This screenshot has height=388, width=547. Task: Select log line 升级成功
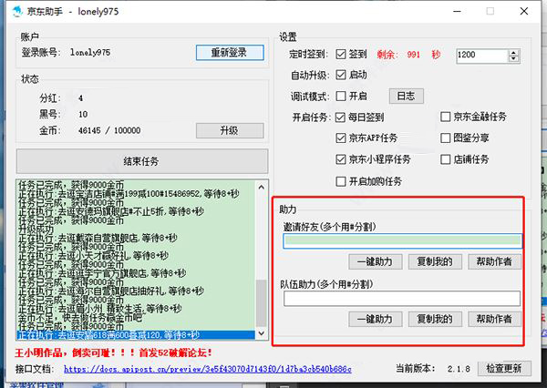[x=36, y=229]
